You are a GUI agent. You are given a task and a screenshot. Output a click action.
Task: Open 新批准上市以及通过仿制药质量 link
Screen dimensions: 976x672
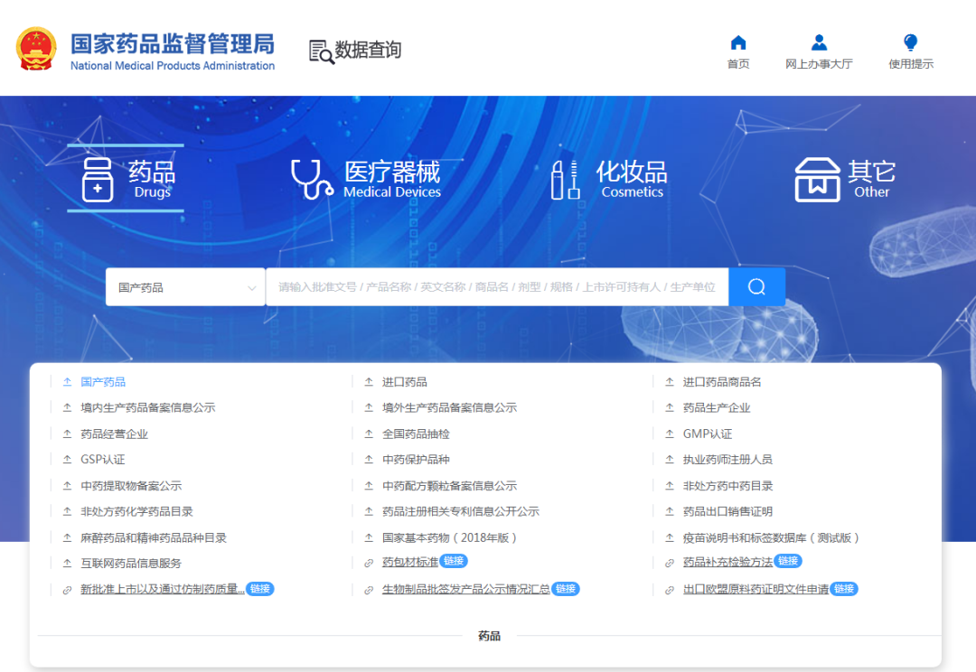click(x=163, y=589)
